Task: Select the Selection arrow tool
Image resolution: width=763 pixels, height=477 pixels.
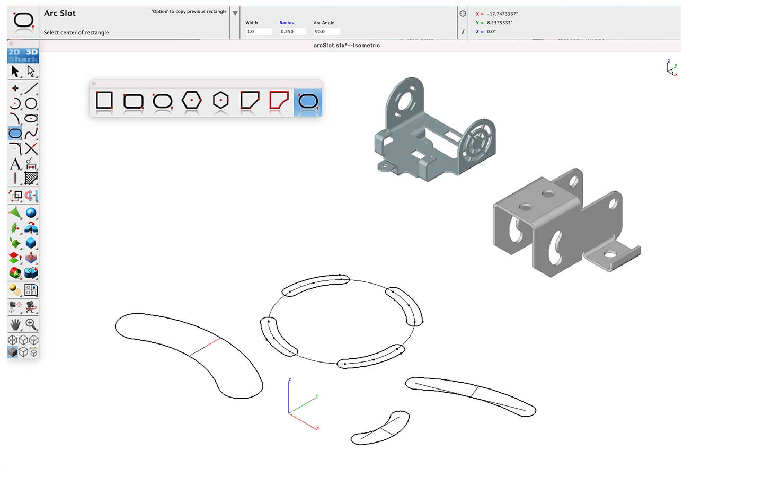Action: (14, 71)
